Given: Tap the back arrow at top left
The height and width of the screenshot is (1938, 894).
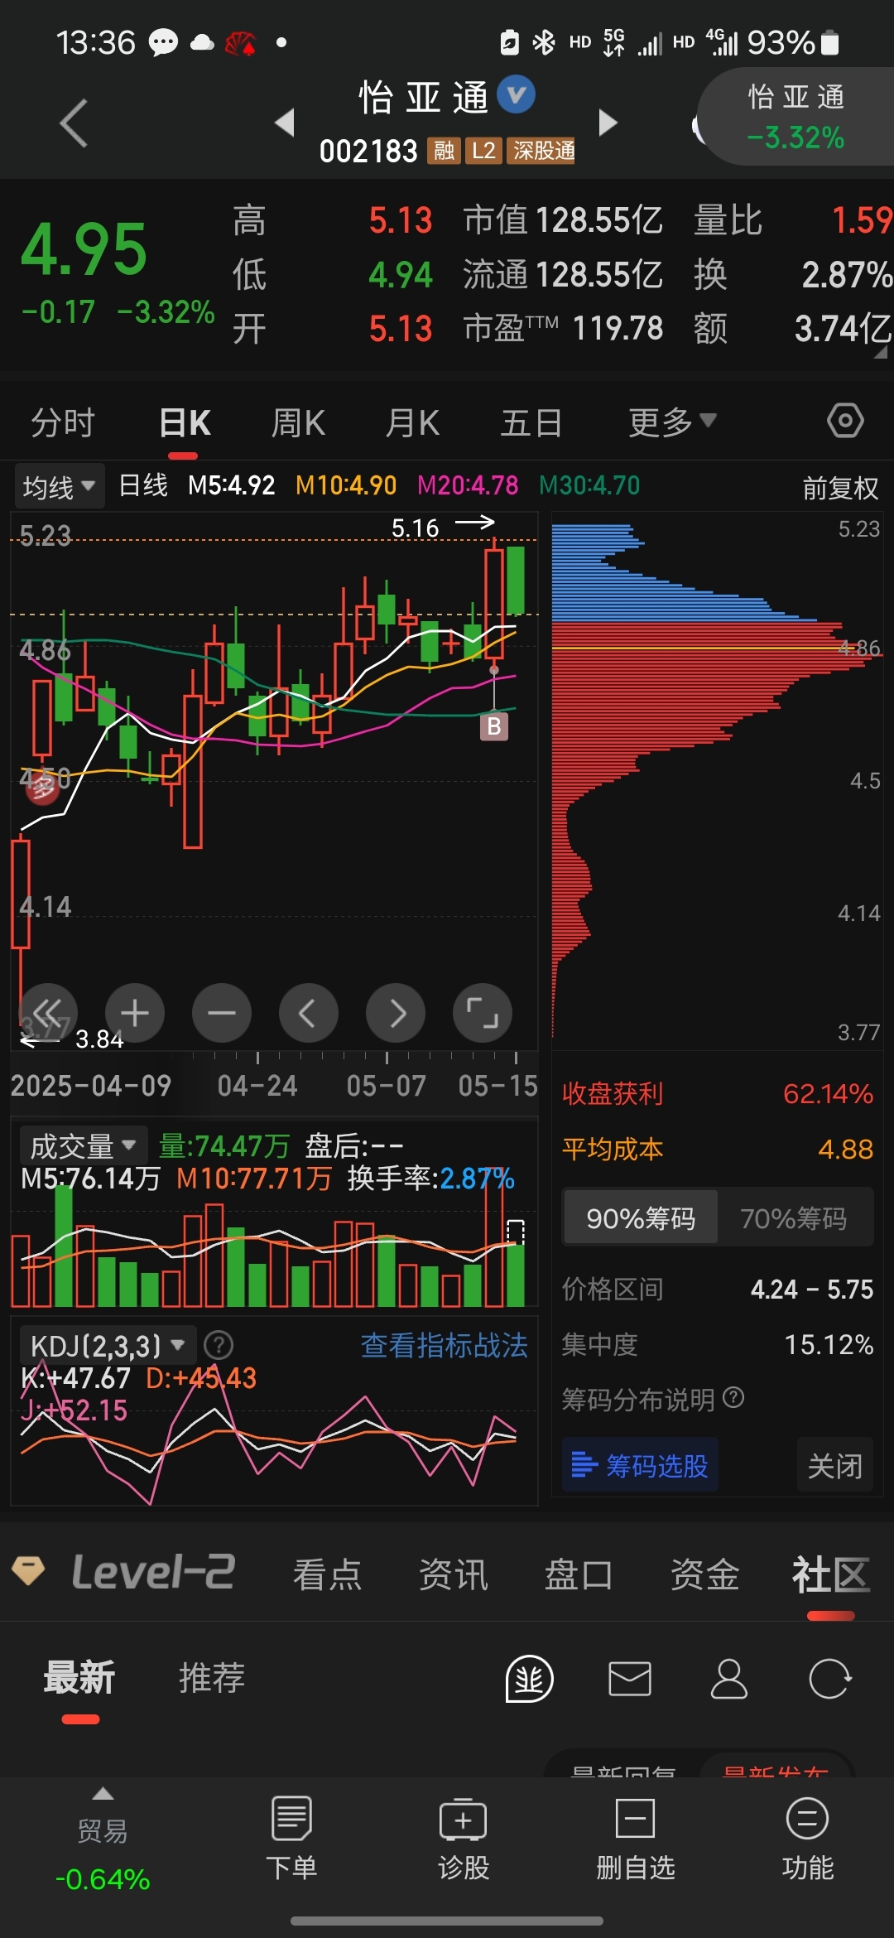Looking at the screenshot, I should [74, 123].
